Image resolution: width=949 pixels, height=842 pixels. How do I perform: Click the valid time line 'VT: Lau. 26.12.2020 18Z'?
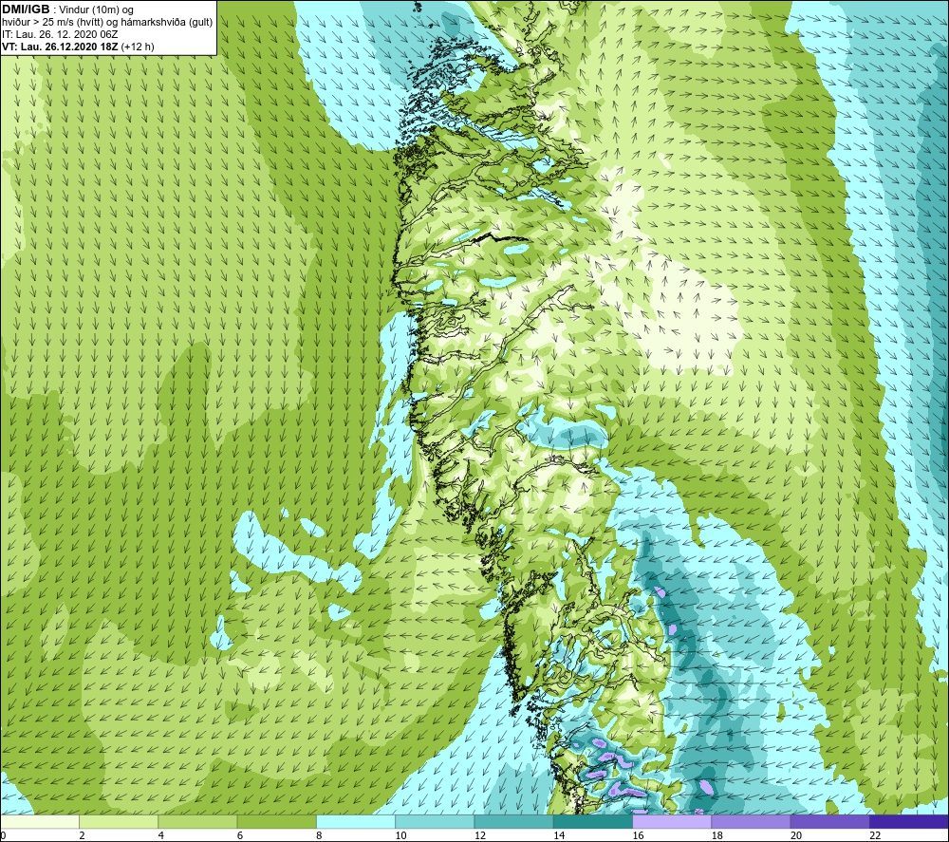(x=61, y=47)
